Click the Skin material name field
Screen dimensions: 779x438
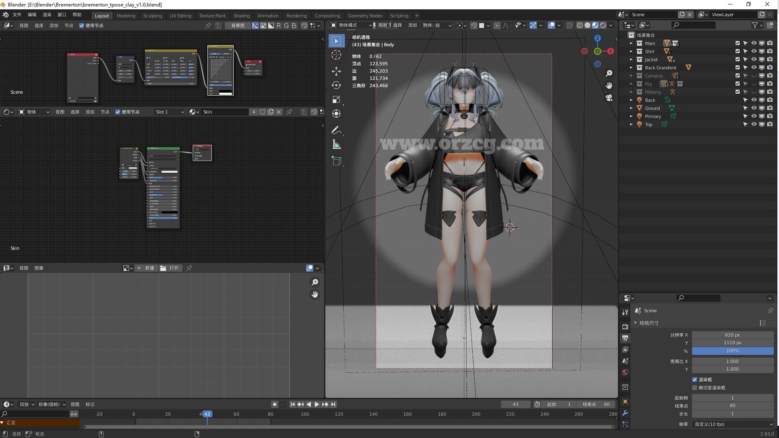225,112
